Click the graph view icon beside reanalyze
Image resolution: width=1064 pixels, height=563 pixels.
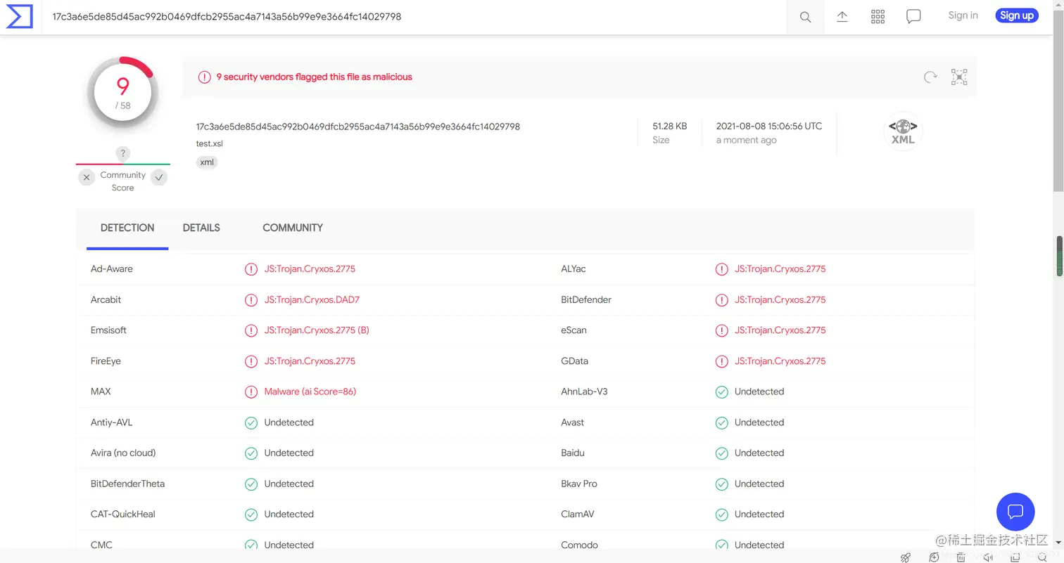click(959, 77)
